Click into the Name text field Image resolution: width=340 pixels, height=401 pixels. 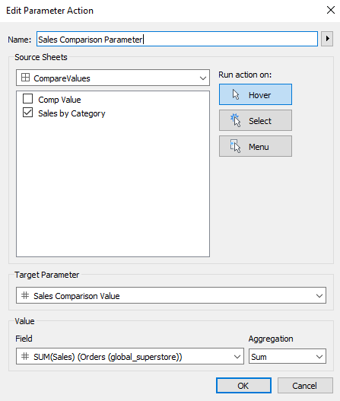coord(177,39)
